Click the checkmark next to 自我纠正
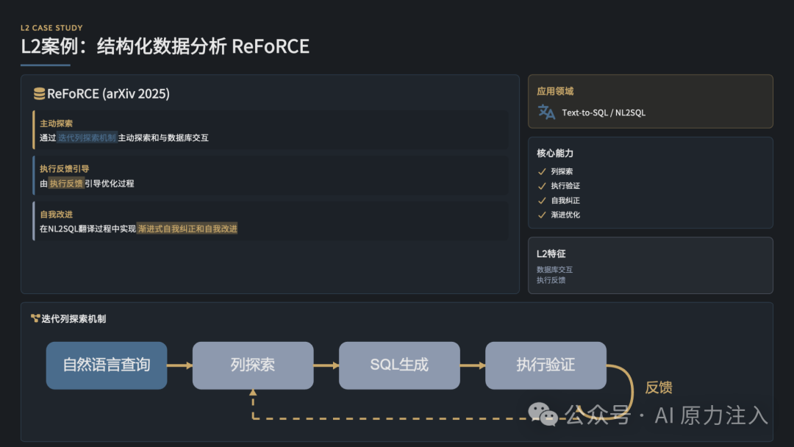 [542, 201]
